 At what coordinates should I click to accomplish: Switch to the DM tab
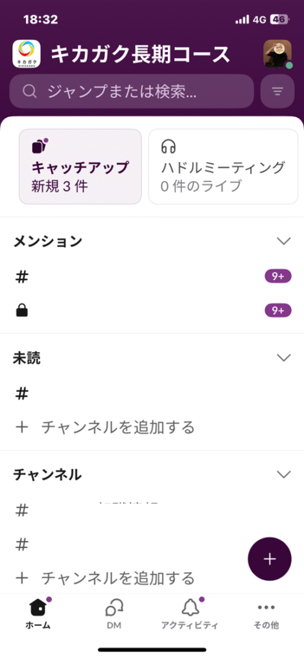(114, 614)
